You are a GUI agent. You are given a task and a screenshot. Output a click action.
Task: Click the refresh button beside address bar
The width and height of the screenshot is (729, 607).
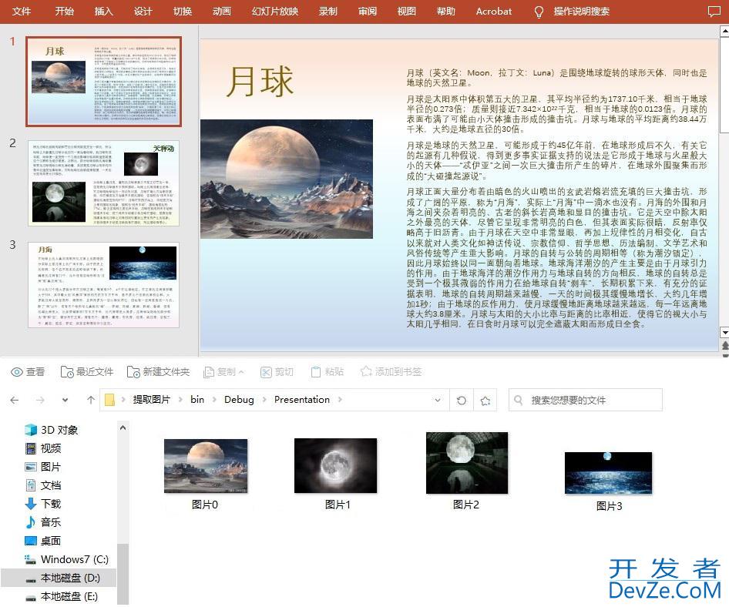point(462,400)
